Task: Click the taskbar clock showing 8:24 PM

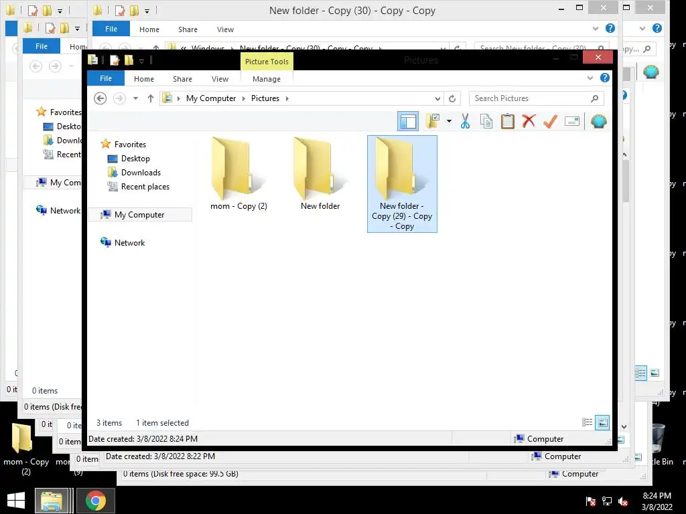Action: (657, 501)
